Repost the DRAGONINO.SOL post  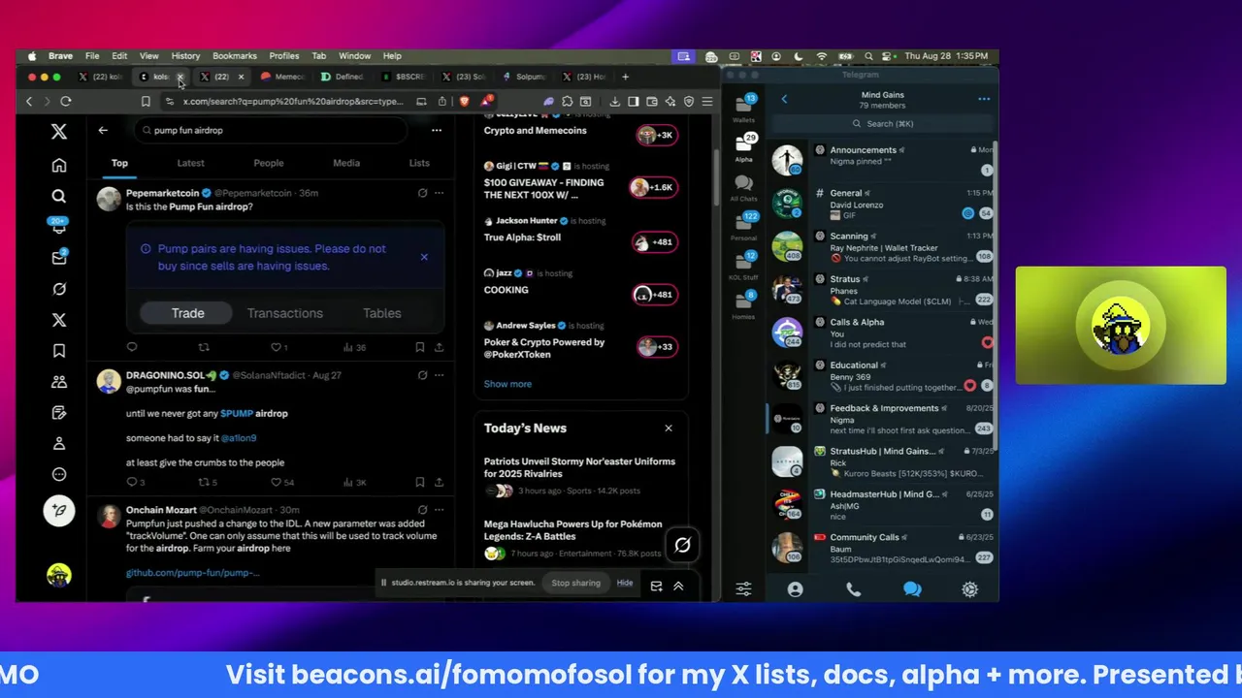(x=204, y=482)
